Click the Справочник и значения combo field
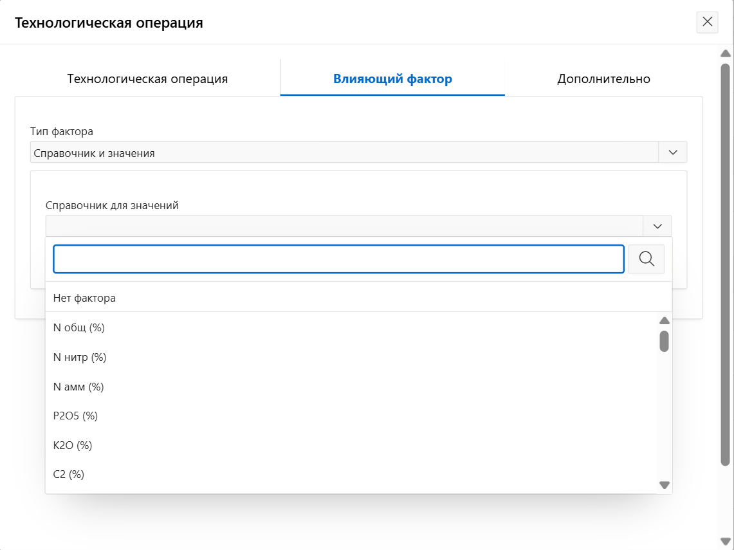Screen dimensions: 734x550 tap(344, 152)
